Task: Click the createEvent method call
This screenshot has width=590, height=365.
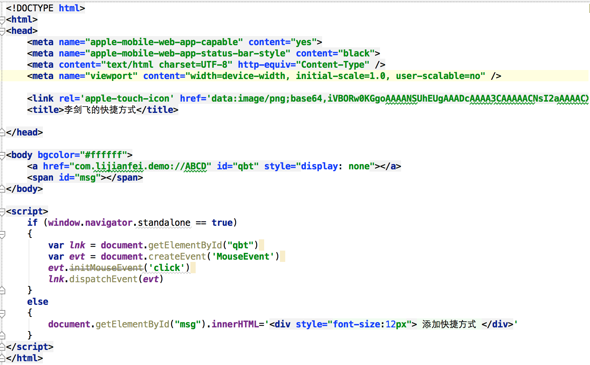Action: point(177,257)
